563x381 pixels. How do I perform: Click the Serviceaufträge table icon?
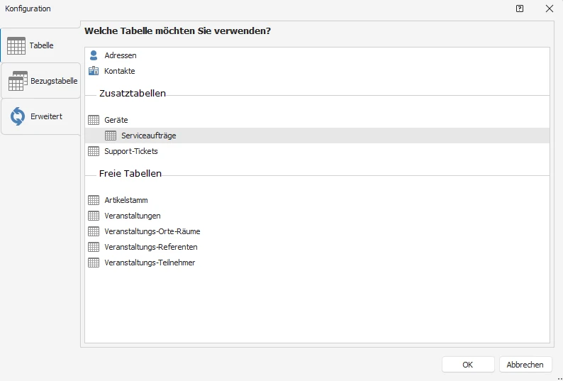(110, 136)
